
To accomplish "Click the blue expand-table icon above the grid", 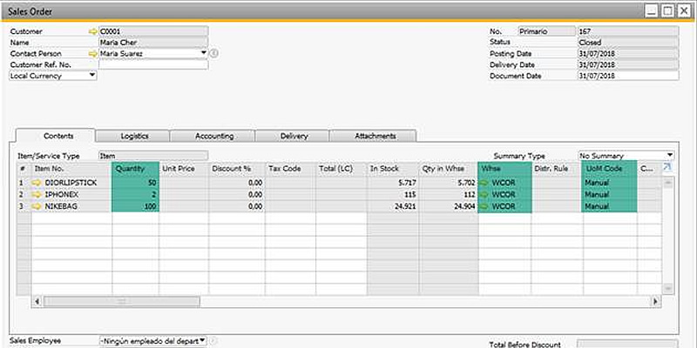I will [667, 168].
